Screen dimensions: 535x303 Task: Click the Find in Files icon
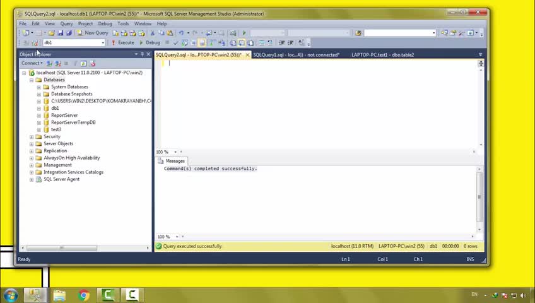358,33
